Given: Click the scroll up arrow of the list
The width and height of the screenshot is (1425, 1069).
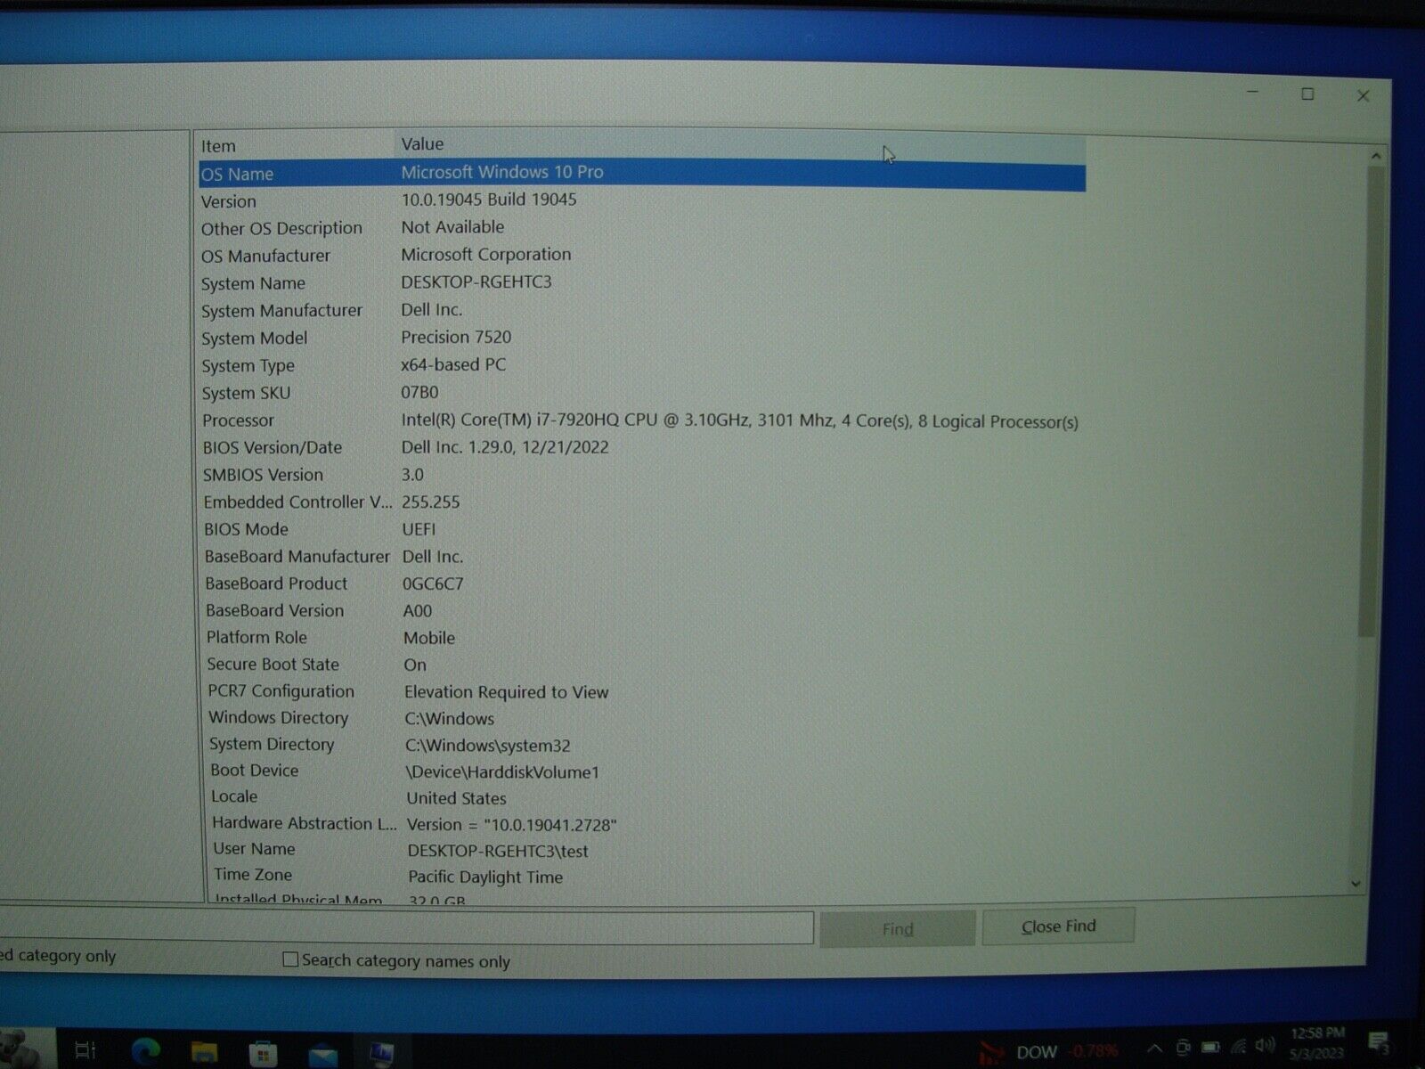Looking at the screenshot, I should [1376, 156].
